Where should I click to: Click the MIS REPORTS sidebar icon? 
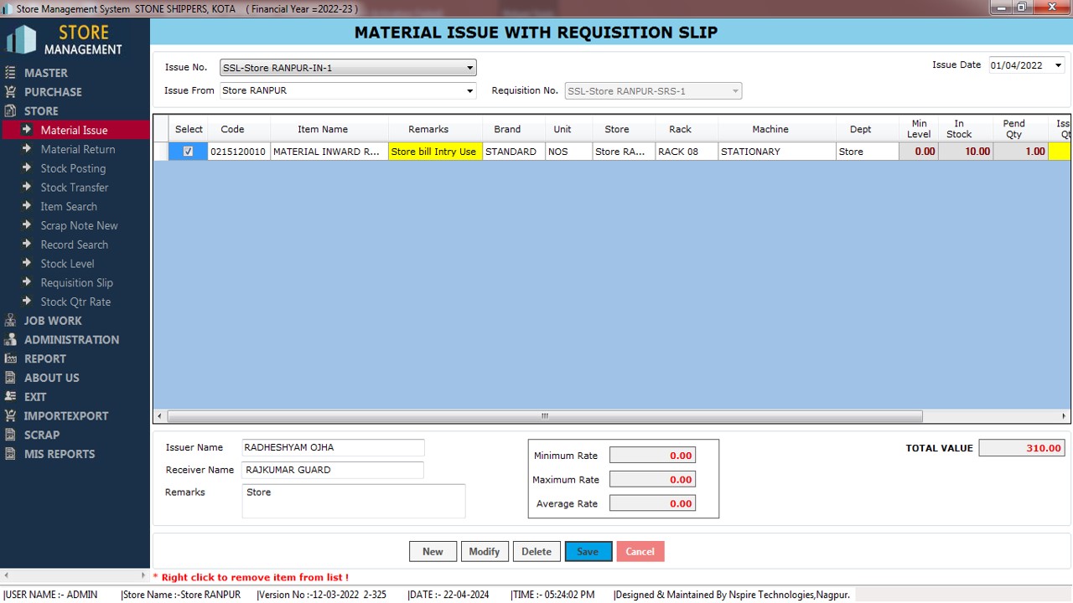coord(10,454)
